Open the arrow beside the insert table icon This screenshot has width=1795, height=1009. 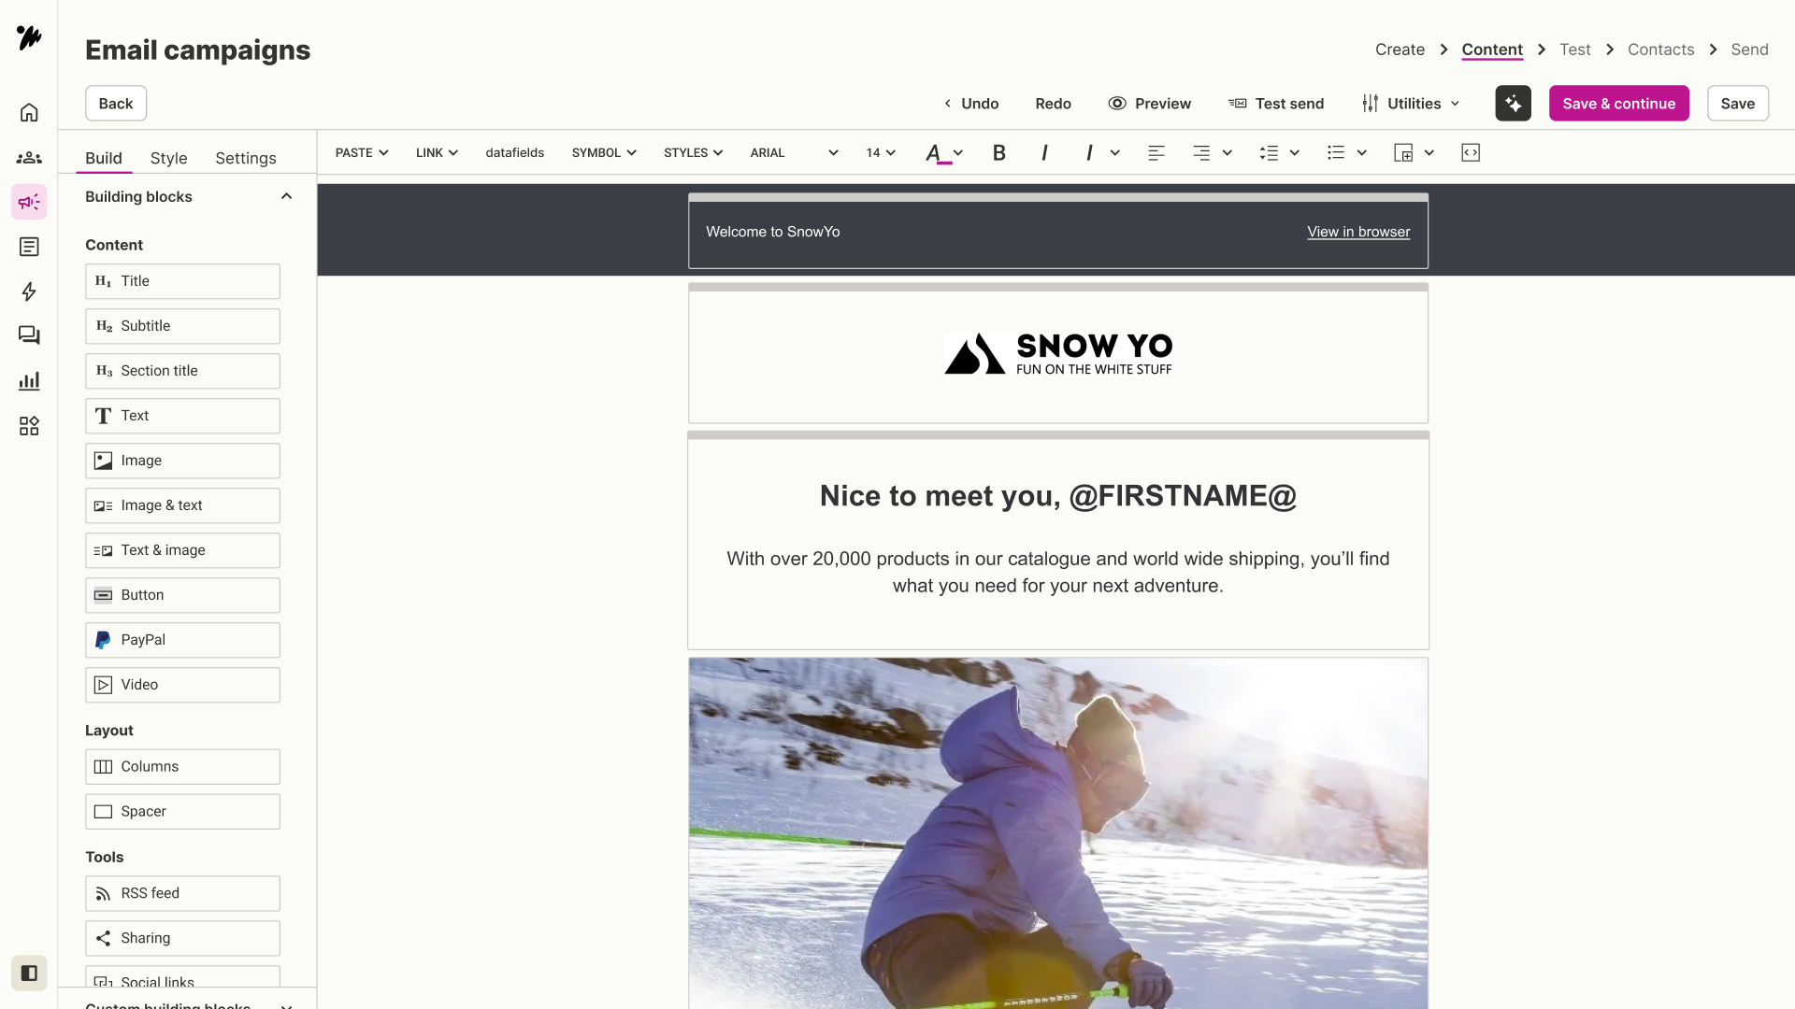coord(1429,153)
